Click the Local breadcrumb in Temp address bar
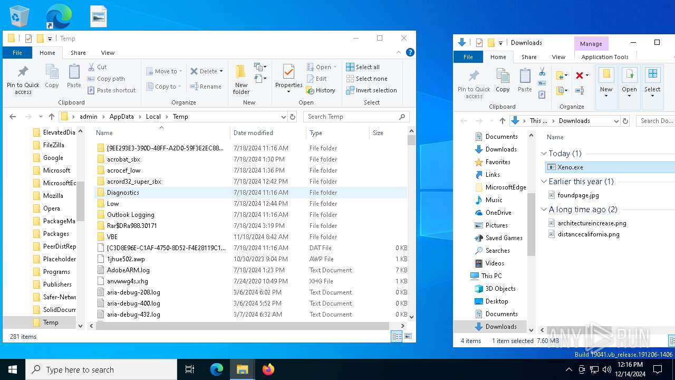Viewport: 675px width, 380px height. coord(153,117)
